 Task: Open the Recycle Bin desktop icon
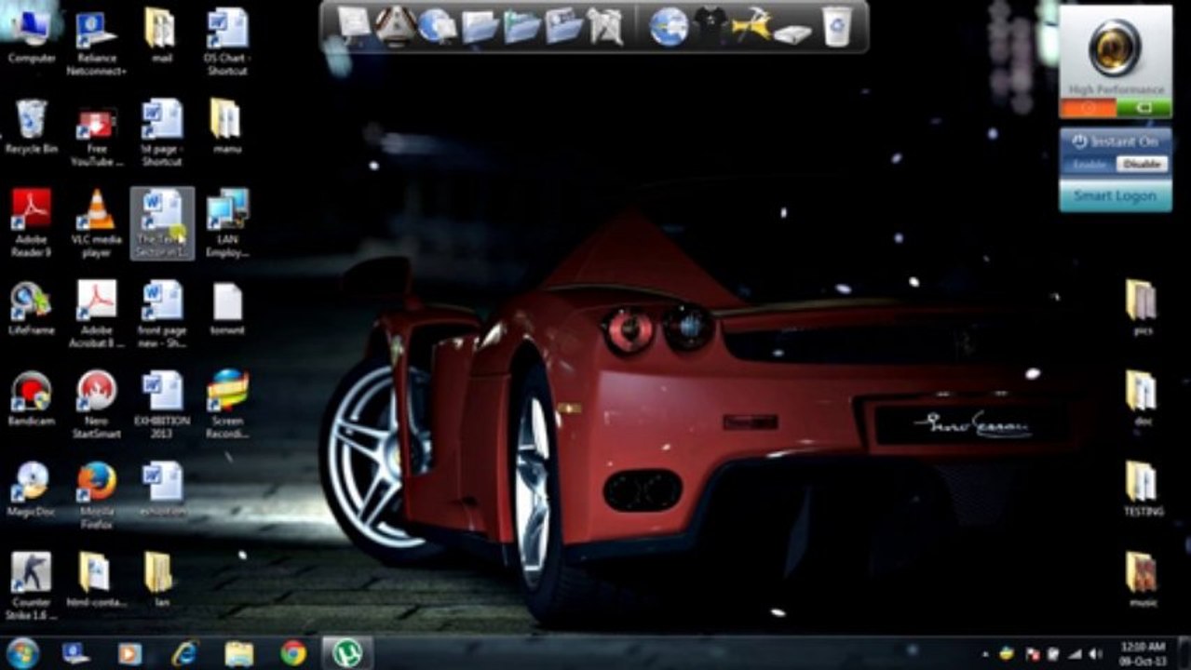(x=32, y=127)
